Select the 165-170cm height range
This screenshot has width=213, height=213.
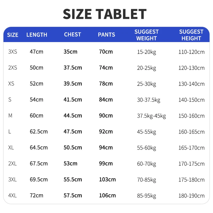[x=191, y=148]
